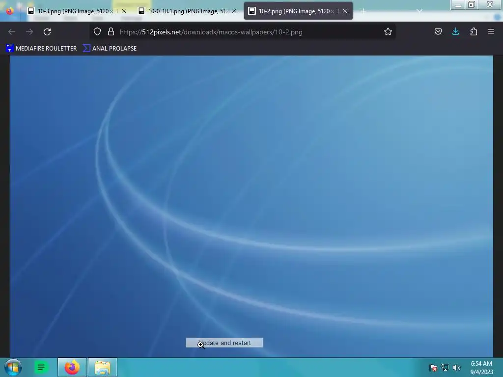The height and width of the screenshot is (377, 503).
Task: Expand the list all tabs chevron
Action: tap(419, 11)
